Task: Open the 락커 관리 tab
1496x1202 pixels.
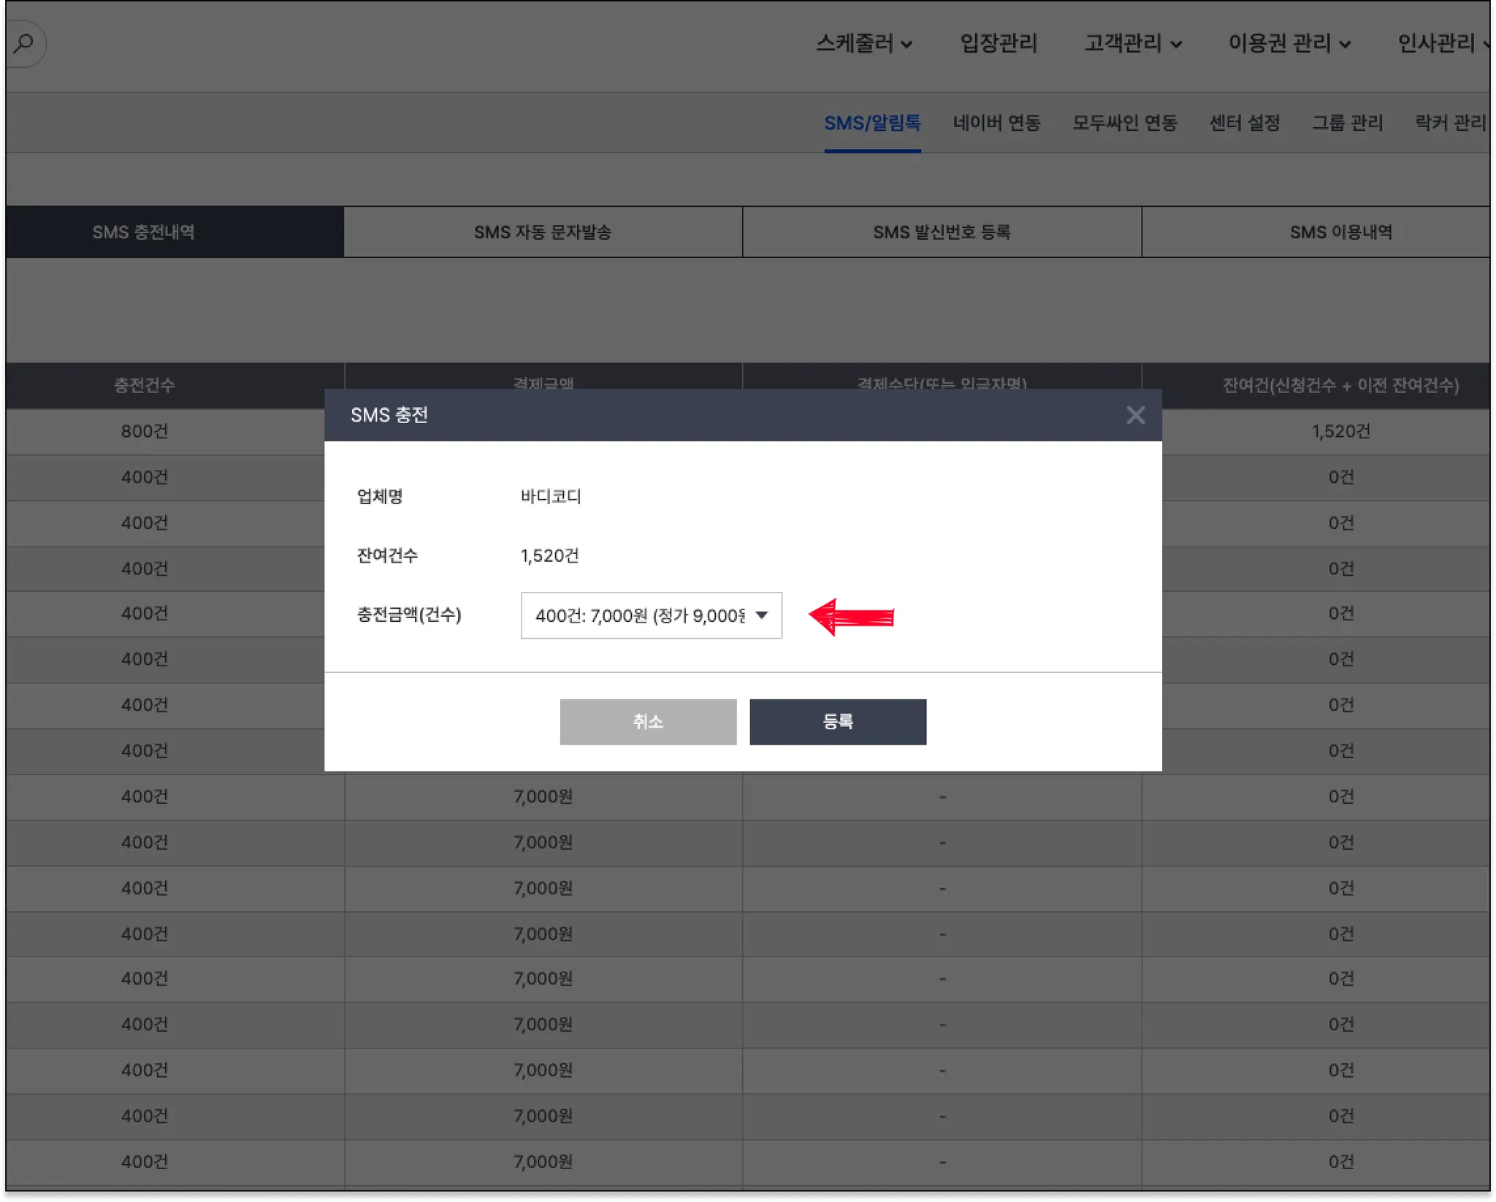Action: 1449,123
